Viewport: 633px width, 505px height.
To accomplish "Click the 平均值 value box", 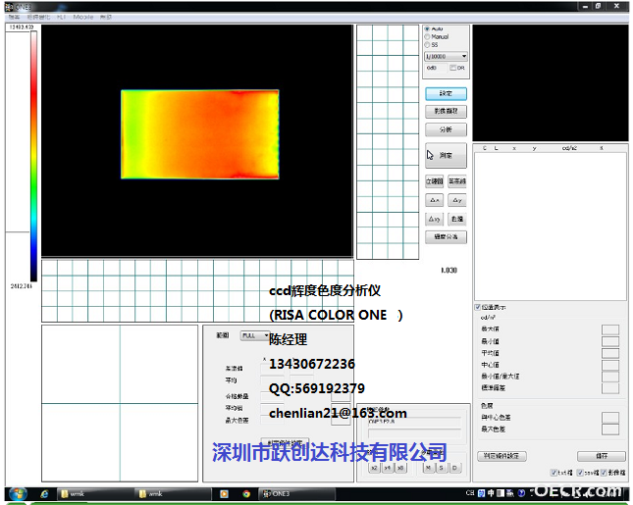I will [x=610, y=353].
